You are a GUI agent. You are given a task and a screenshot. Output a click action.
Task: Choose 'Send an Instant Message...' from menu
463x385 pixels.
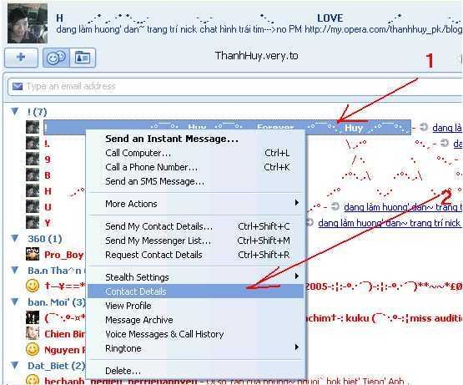[195, 139]
